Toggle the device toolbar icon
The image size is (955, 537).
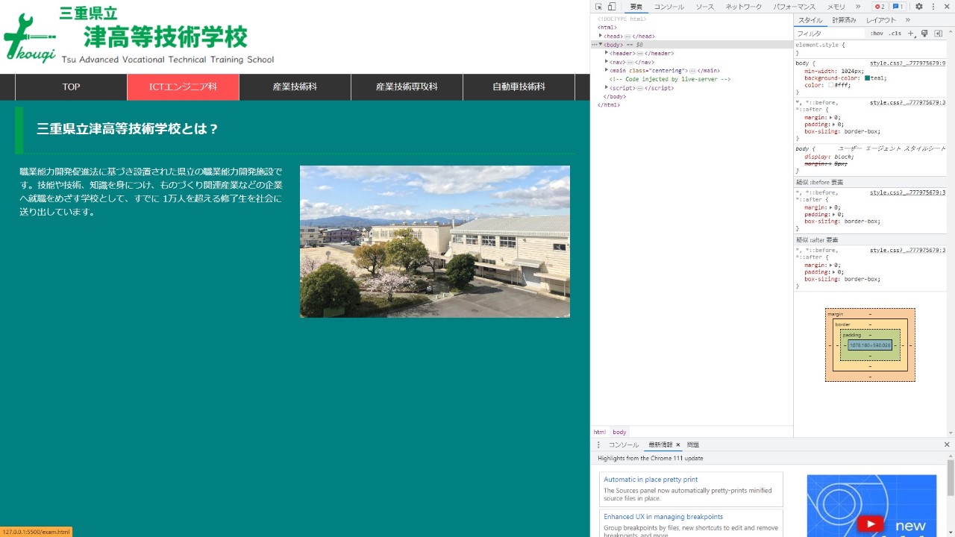tap(611, 7)
